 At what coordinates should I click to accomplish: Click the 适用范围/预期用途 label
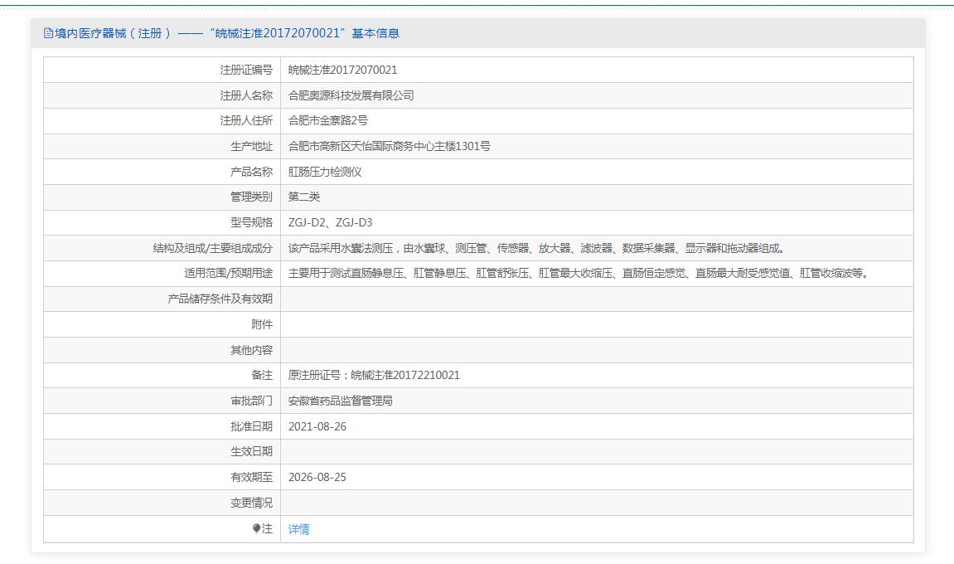[228, 273]
